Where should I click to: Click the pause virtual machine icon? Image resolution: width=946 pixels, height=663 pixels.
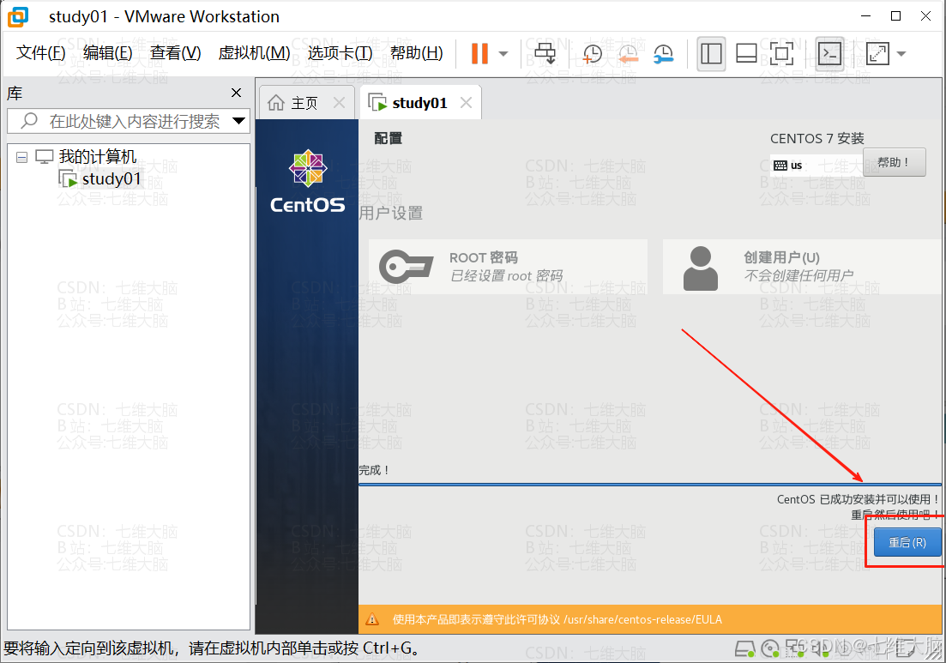click(x=479, y=54)
